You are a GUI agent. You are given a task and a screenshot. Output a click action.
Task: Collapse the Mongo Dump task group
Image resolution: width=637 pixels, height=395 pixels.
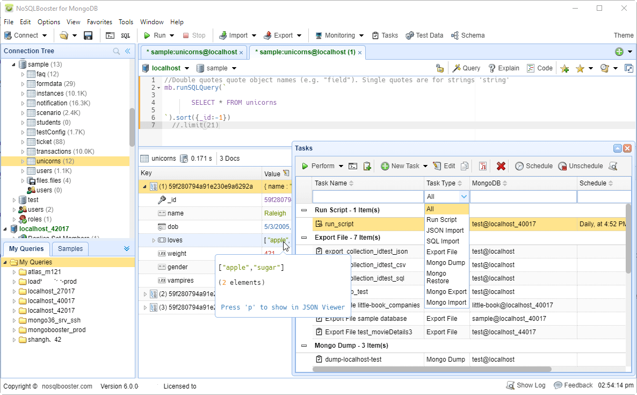pos(305,346)
